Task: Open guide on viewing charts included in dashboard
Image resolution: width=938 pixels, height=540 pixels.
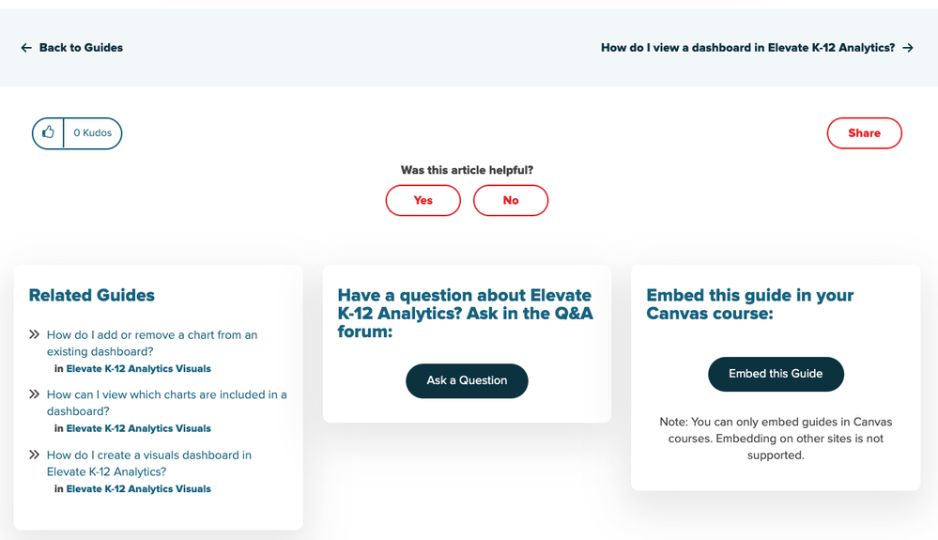Action: click(167, 403)
